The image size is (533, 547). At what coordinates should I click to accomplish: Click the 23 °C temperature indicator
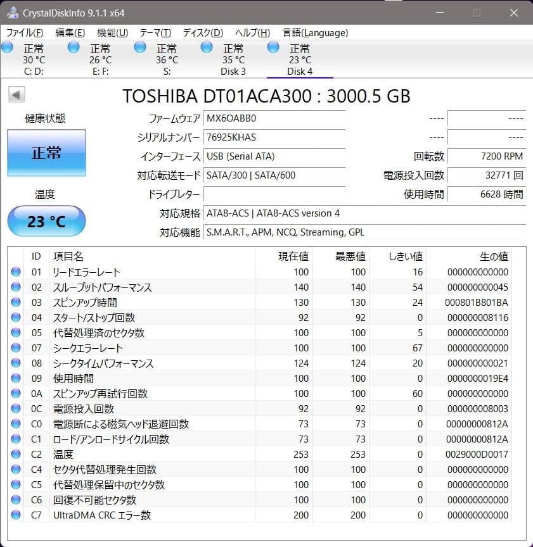click(46, 221)
